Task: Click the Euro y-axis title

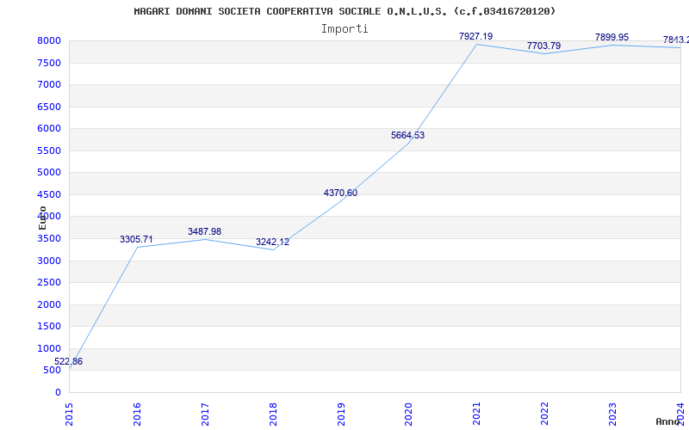Action: (x=42, y=218)
